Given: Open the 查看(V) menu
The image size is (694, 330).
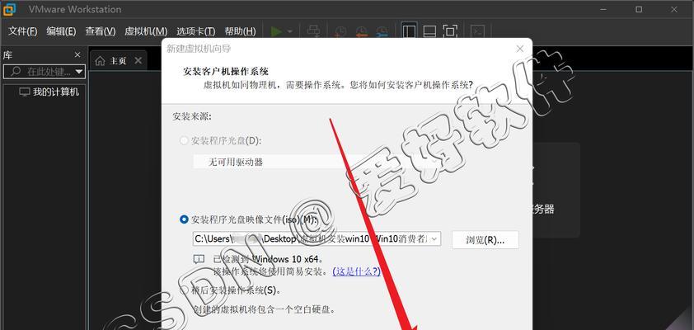Looking at the screenshot, I should 101,31.
